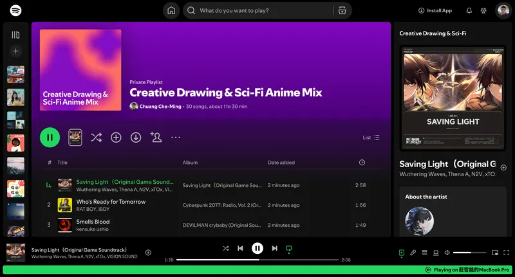Screen dimensions: 515x277
Task: Skip to next track
Action: (275, 249)
